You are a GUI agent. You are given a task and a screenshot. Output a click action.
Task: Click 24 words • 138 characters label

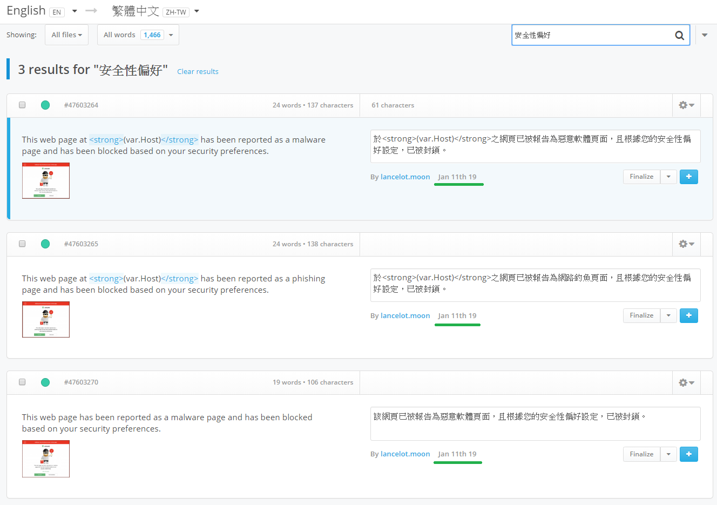click(x=313, y=244)
